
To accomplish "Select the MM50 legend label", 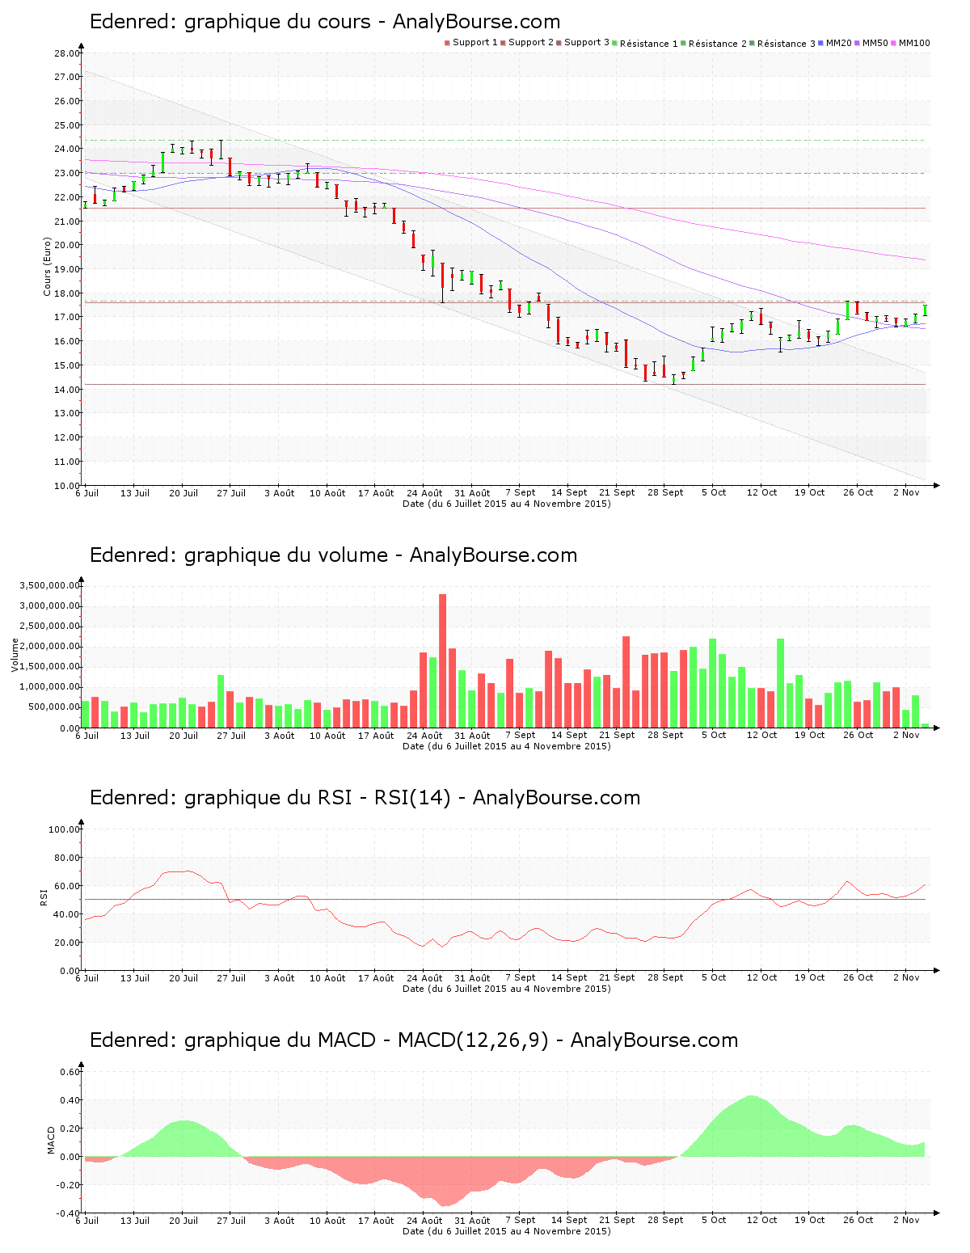I will pos(875,43).
